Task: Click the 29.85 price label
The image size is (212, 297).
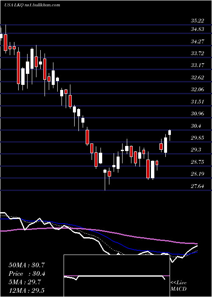Action: click(x=198, y=138)
